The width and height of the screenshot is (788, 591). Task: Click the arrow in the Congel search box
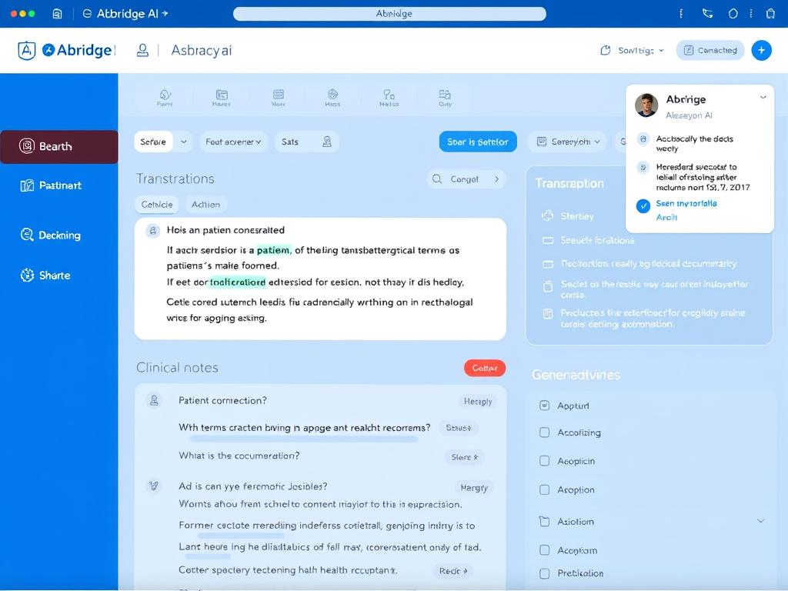[x=496, y=179]
